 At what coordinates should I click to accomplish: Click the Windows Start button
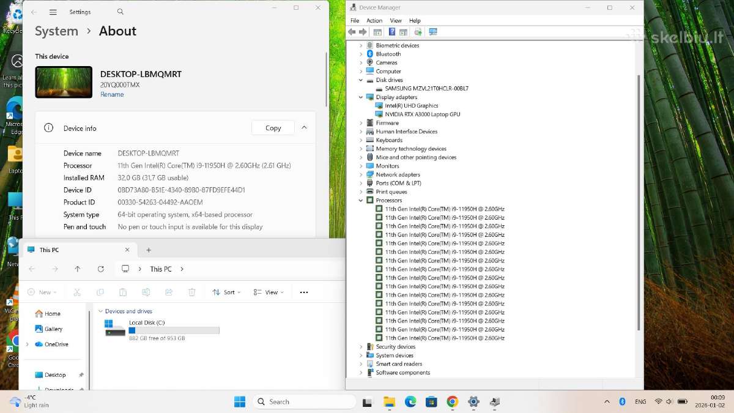(240, 402)
